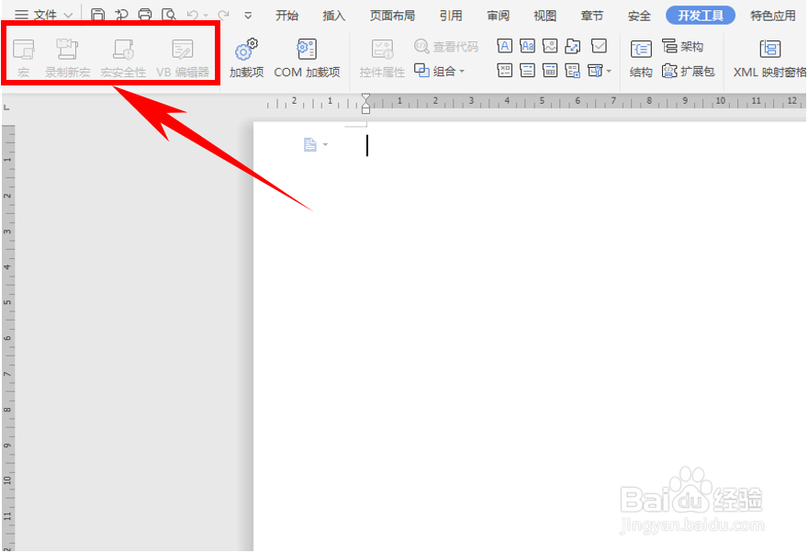Insert picture content control
Screen dimensions: 808x553
pyautogui.click(x=550, y=46)
